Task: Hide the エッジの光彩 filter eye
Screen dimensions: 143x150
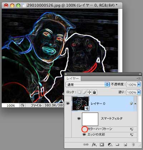Action: 84,135
